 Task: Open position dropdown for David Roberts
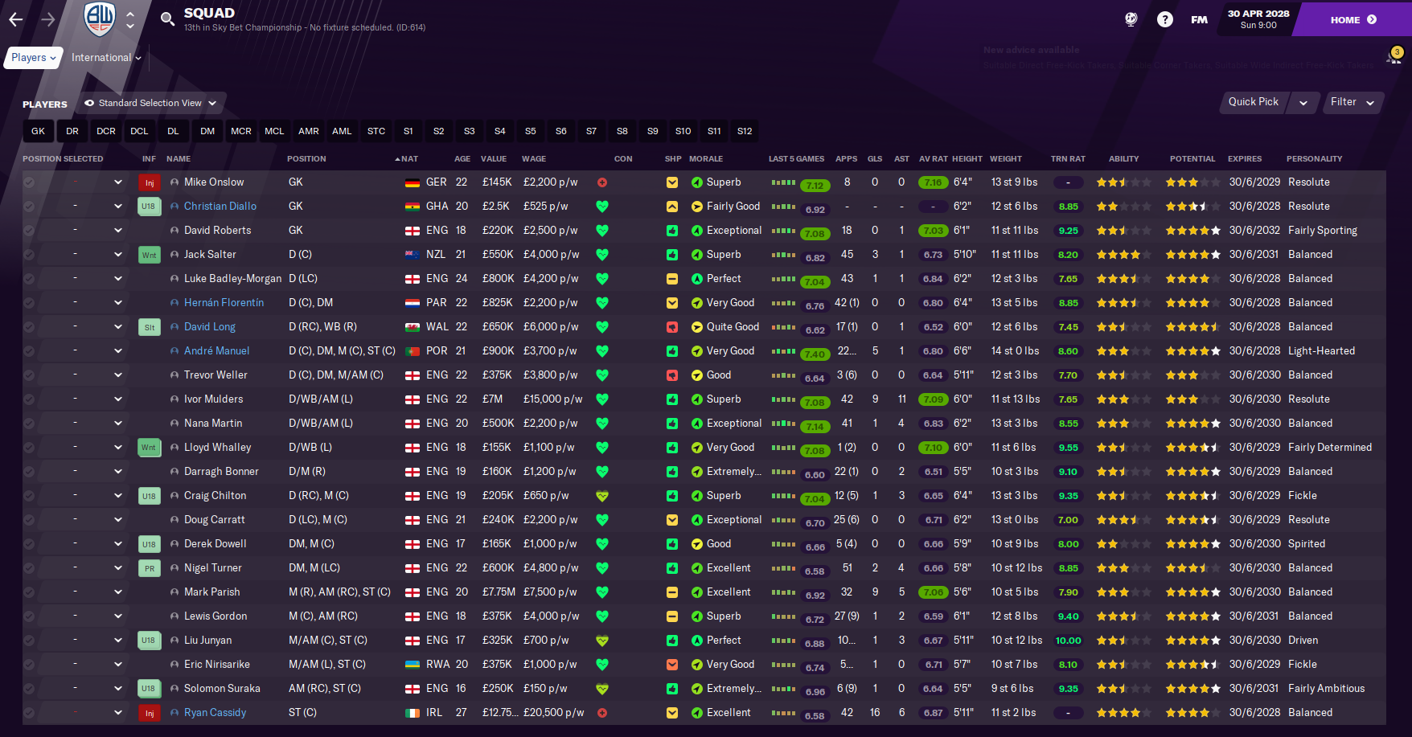pyautogui.click(x=118, y=231)
